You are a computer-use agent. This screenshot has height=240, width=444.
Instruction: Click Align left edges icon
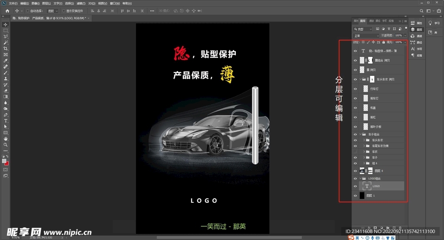pos(92,11)
